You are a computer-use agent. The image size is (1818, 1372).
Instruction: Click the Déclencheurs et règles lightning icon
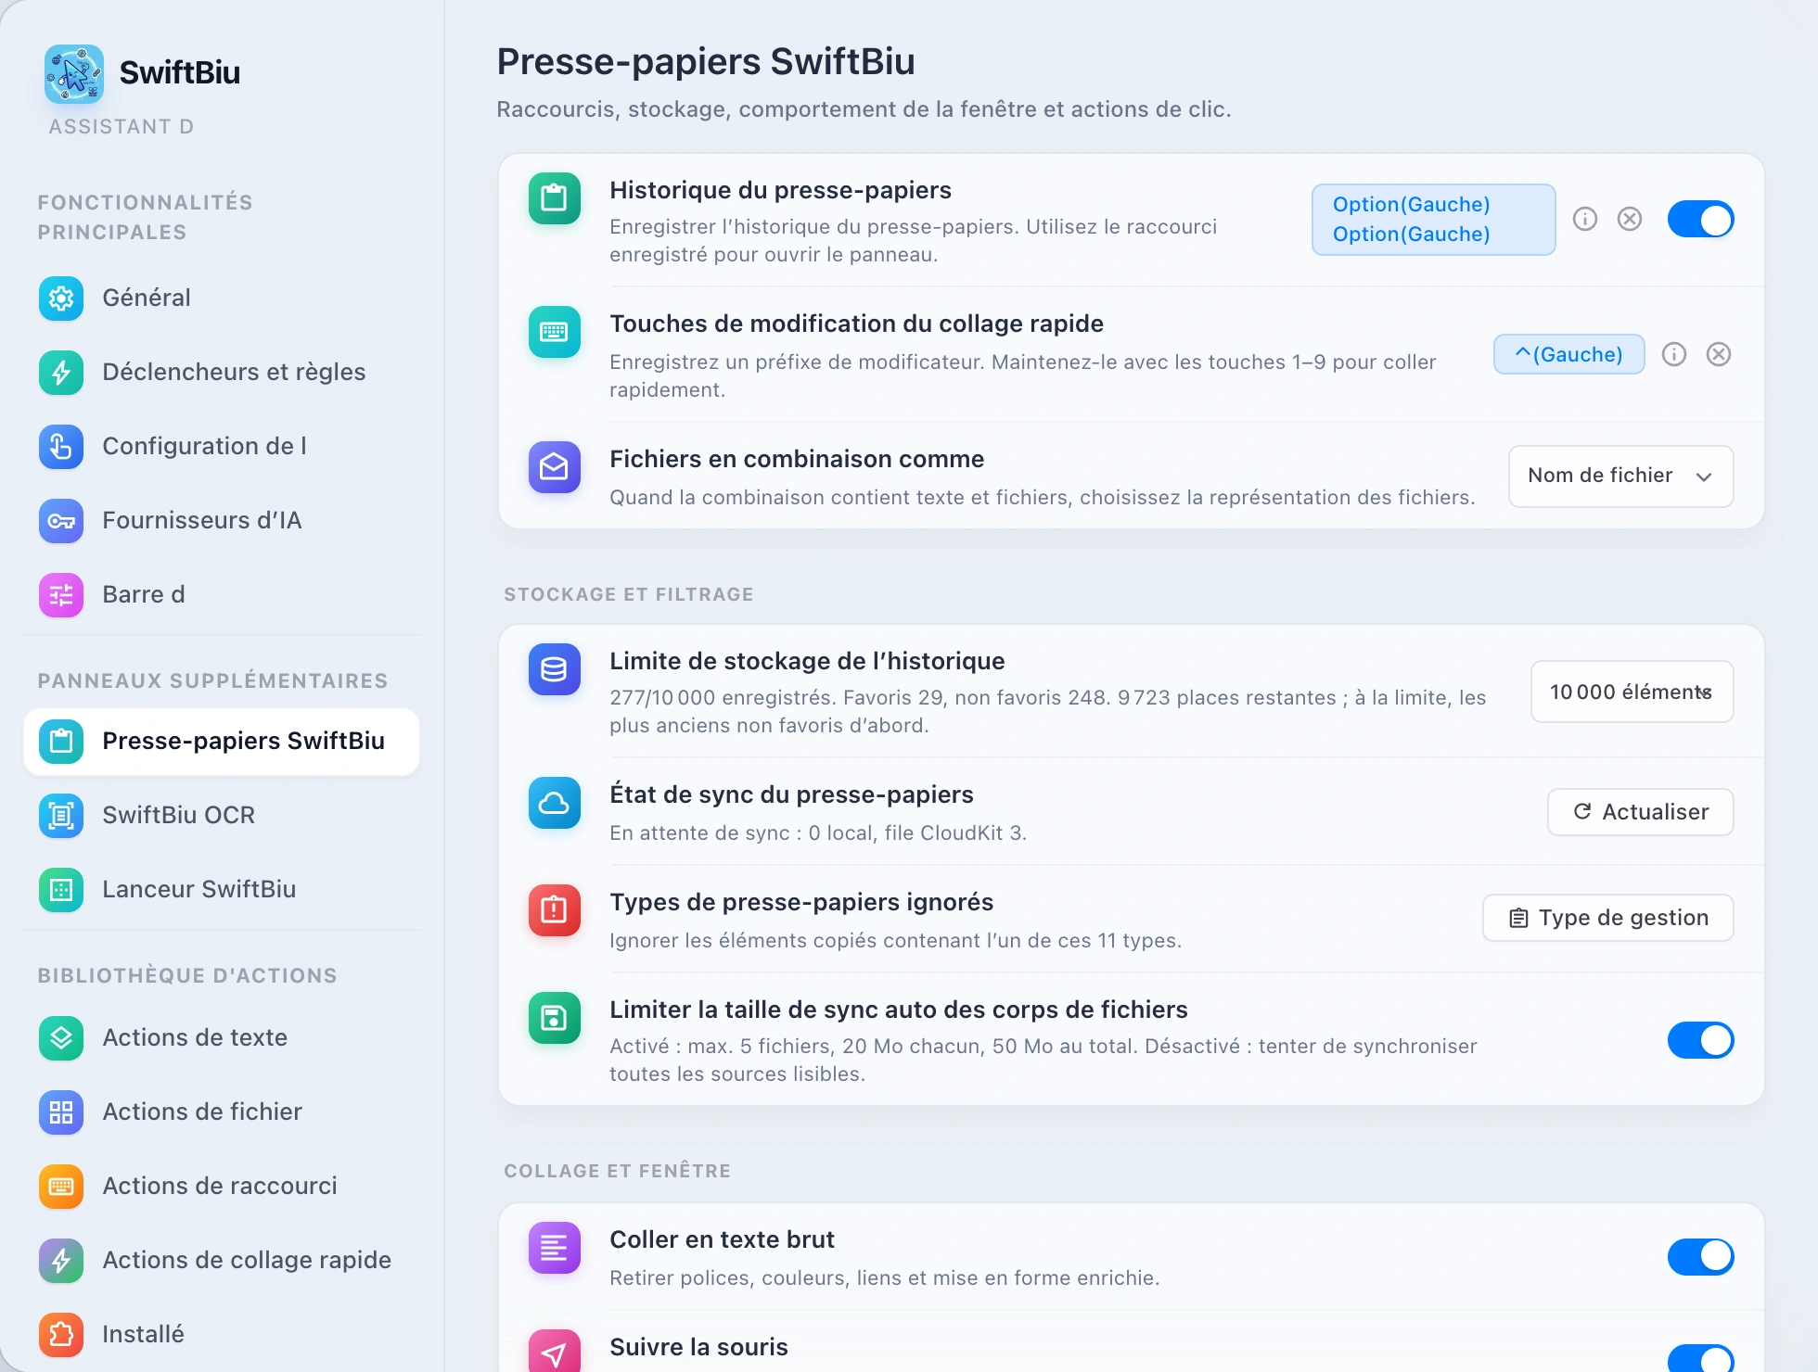(x=61, y=373)
